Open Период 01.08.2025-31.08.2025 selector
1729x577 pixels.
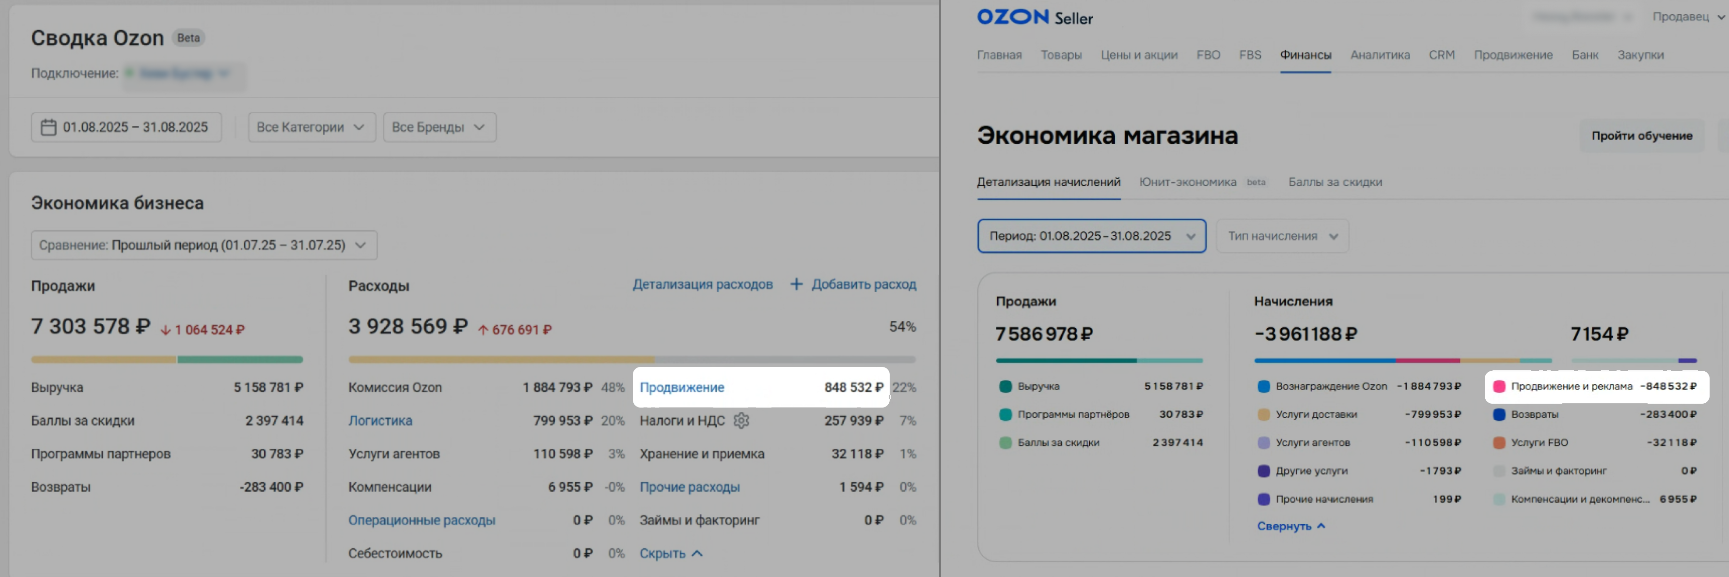[x=1091, y=236]
